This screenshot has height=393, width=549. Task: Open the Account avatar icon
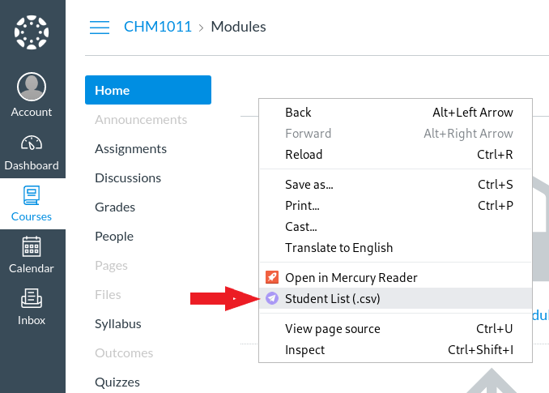click(x=32, y=87)
